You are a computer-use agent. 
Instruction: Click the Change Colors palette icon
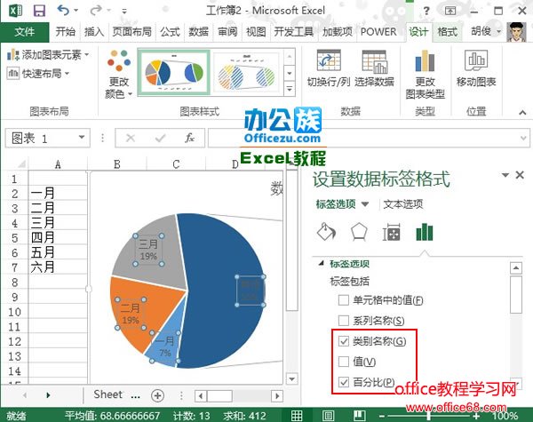119,60
